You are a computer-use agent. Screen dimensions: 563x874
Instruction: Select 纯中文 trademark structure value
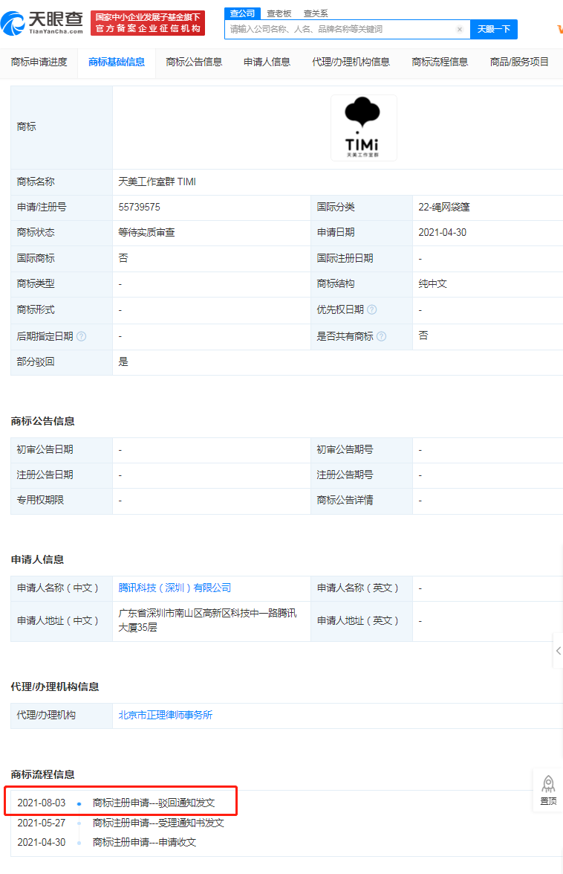[433, 283]
